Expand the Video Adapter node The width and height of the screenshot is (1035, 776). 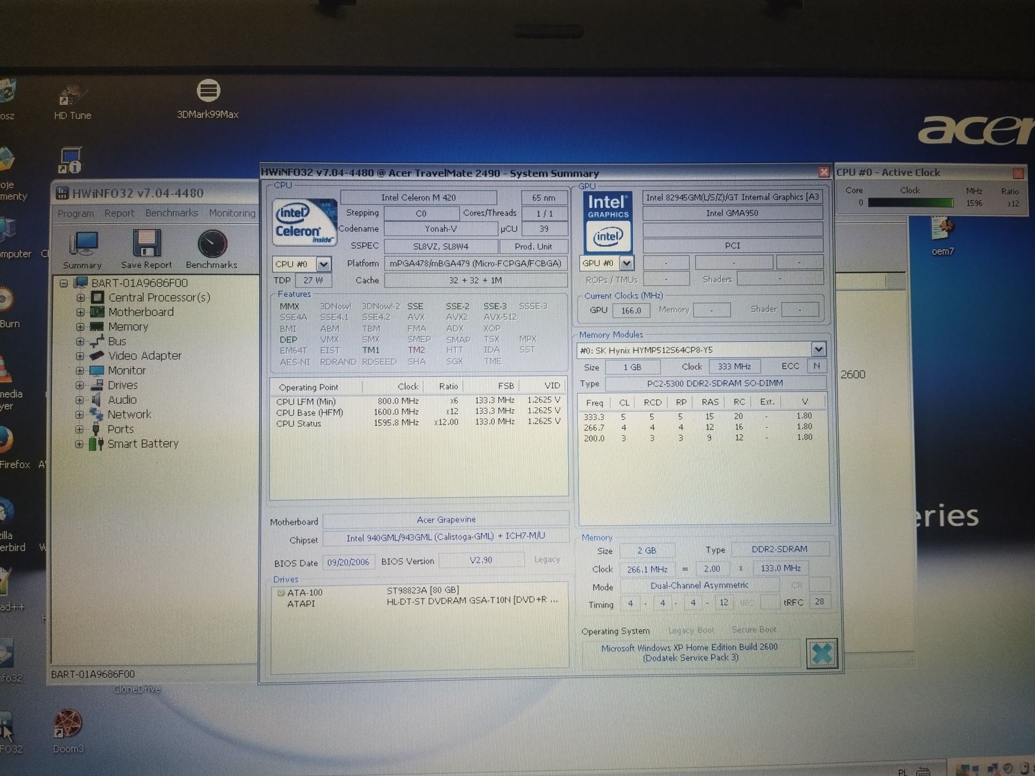point(80,356)
